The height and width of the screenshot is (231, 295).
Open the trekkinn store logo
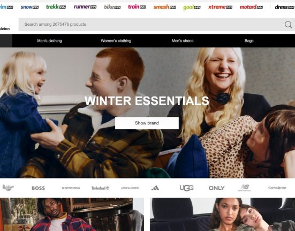56,7
